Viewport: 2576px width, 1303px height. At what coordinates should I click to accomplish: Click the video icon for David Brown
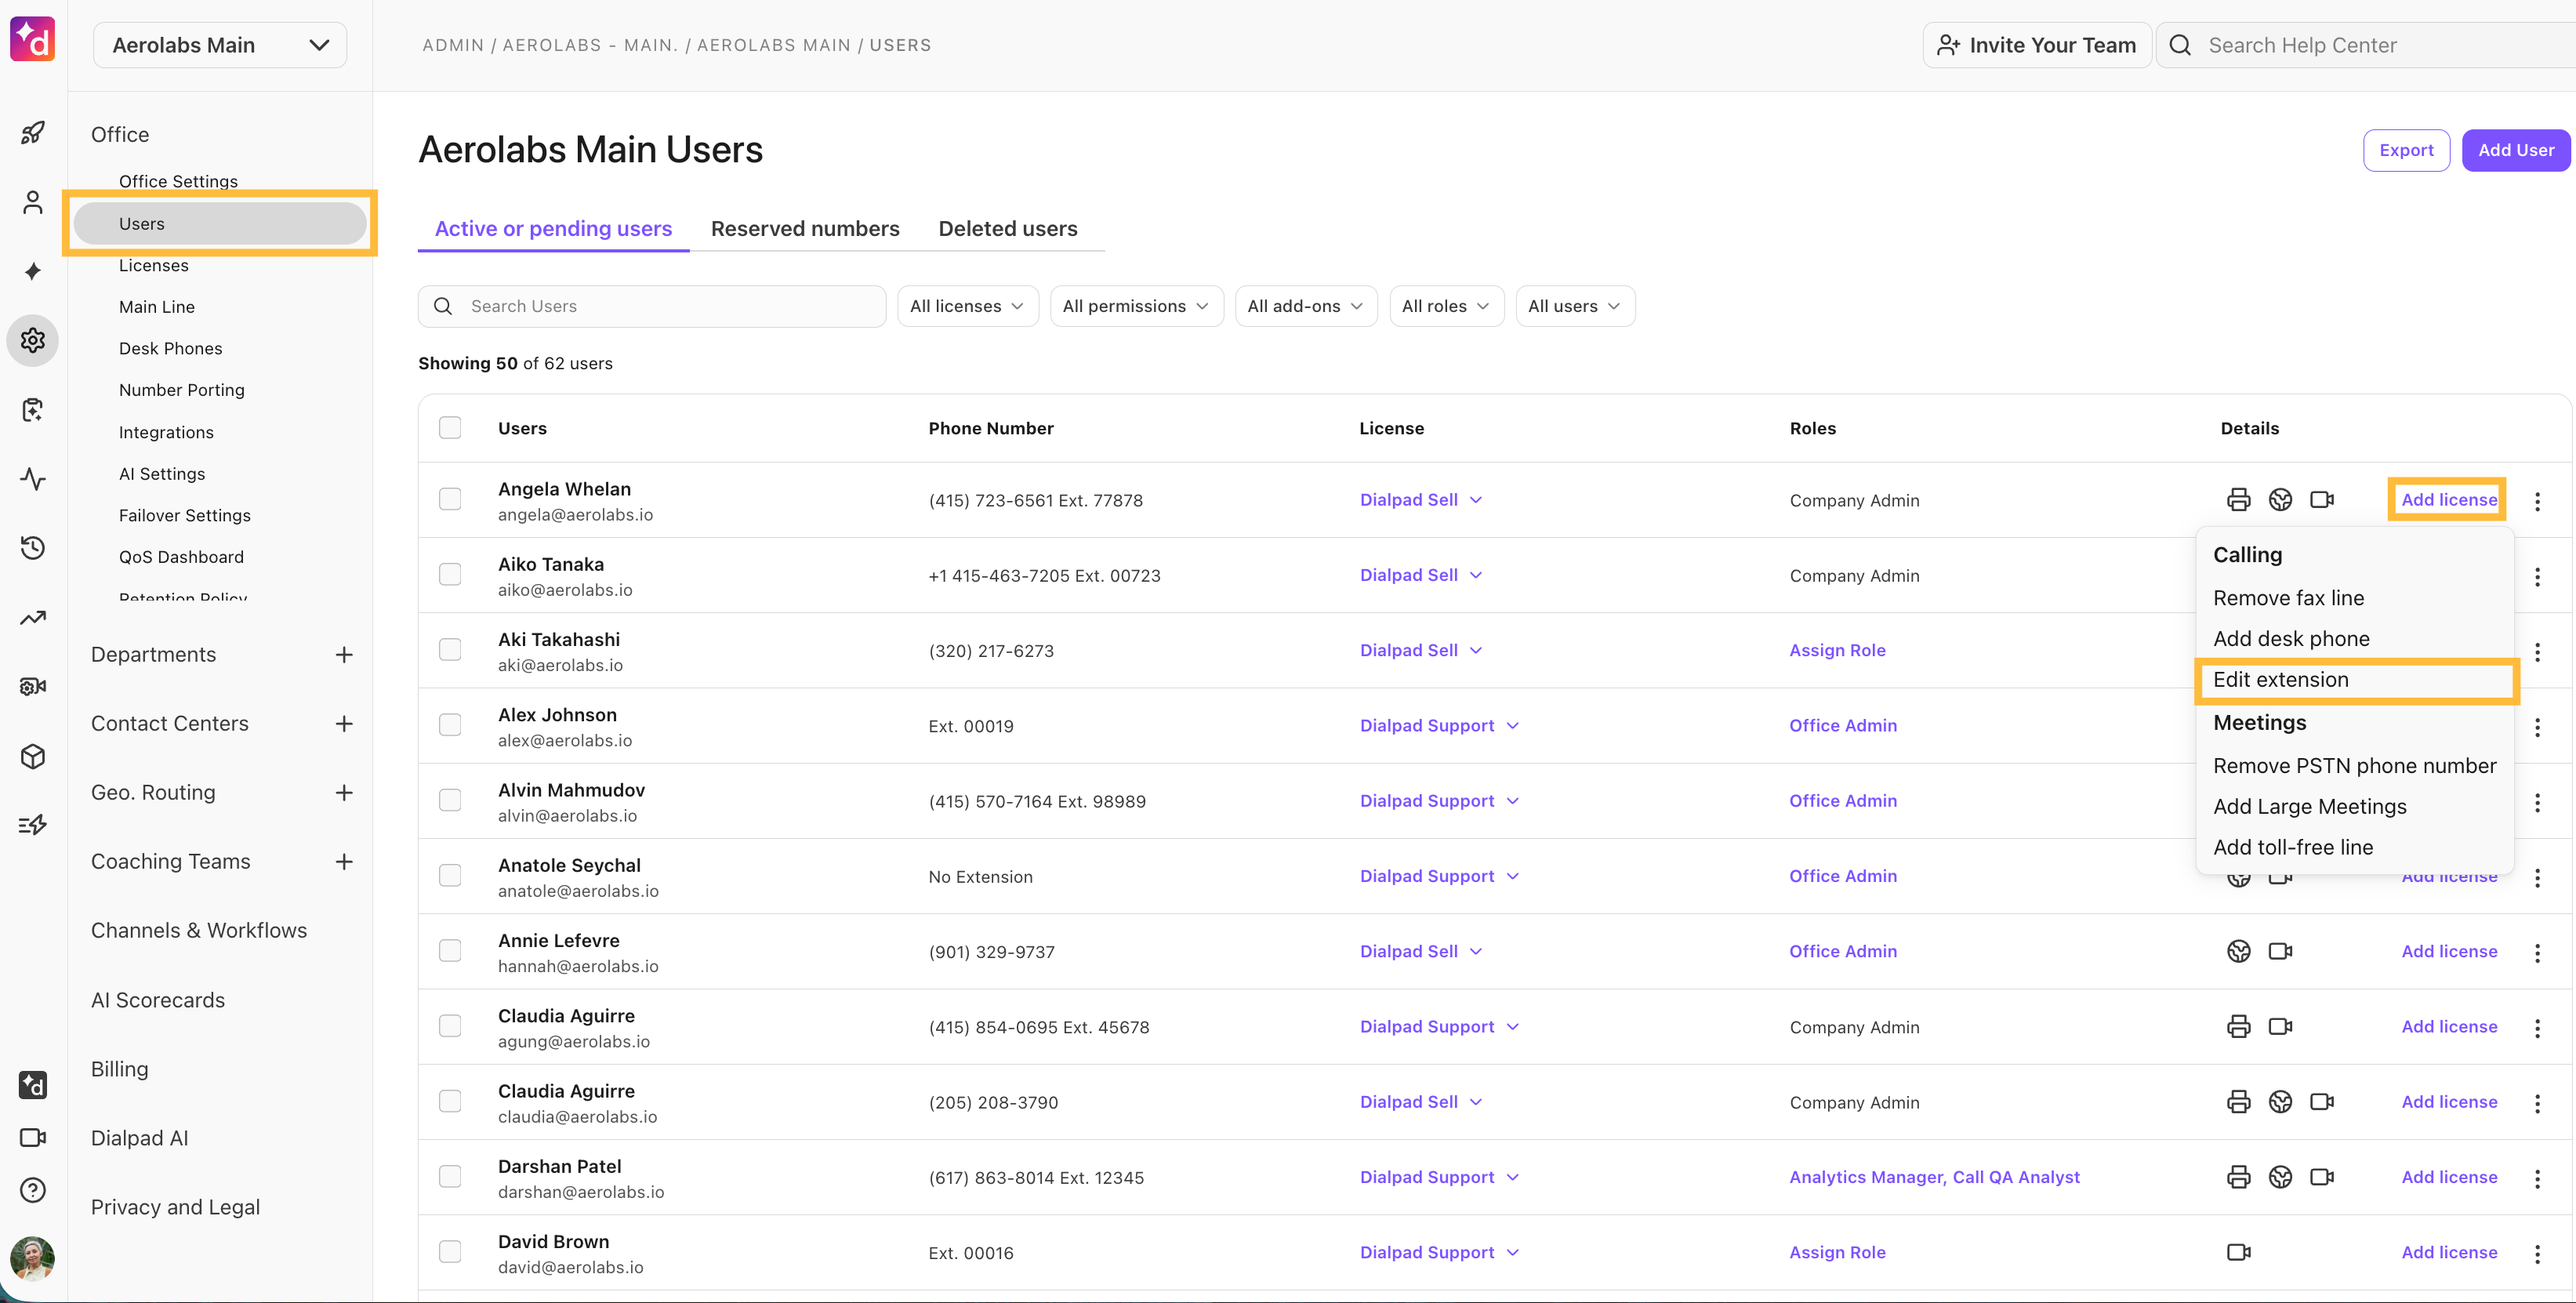2238,1253
